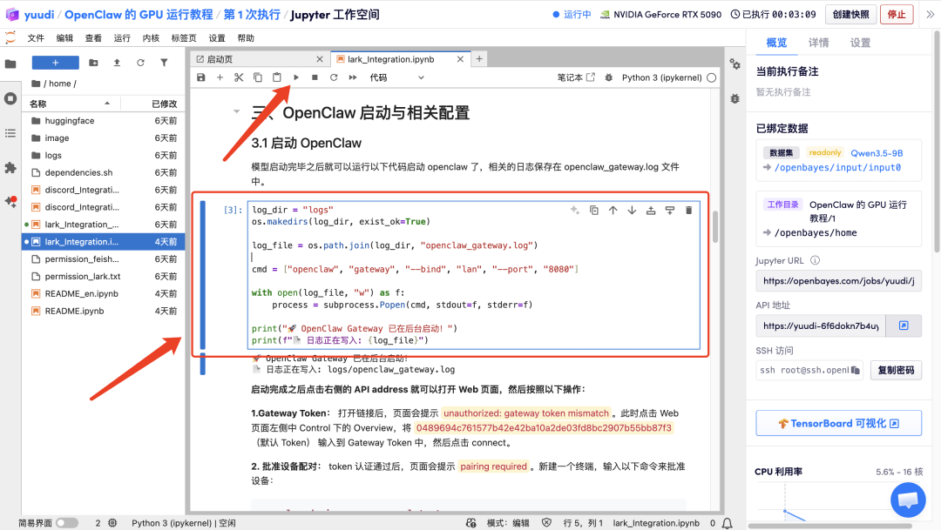Click 复制密码 button
The image size is (941, 530).
tap(896, 370)
